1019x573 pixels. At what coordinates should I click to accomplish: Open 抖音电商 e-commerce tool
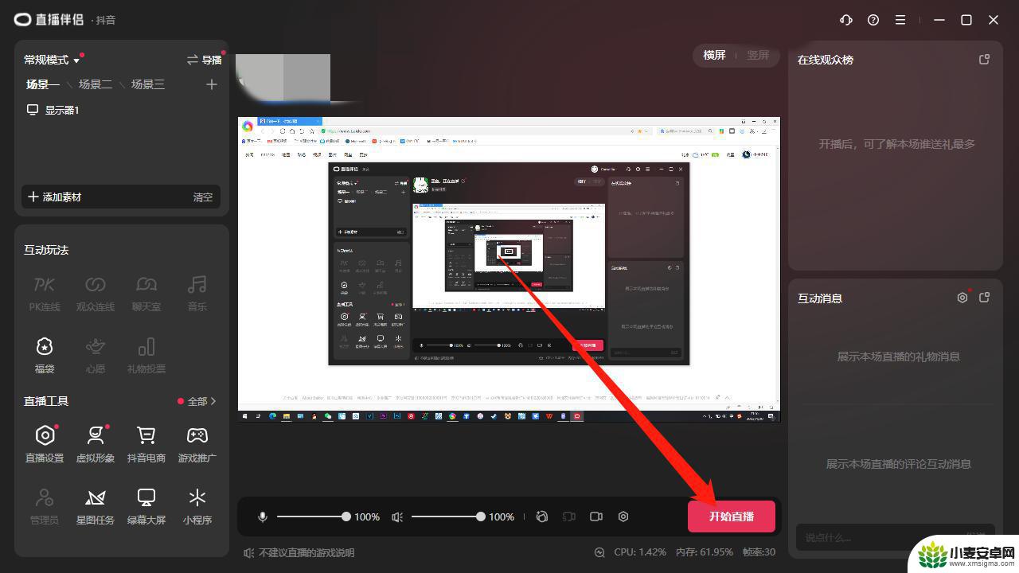pos(146,444)
